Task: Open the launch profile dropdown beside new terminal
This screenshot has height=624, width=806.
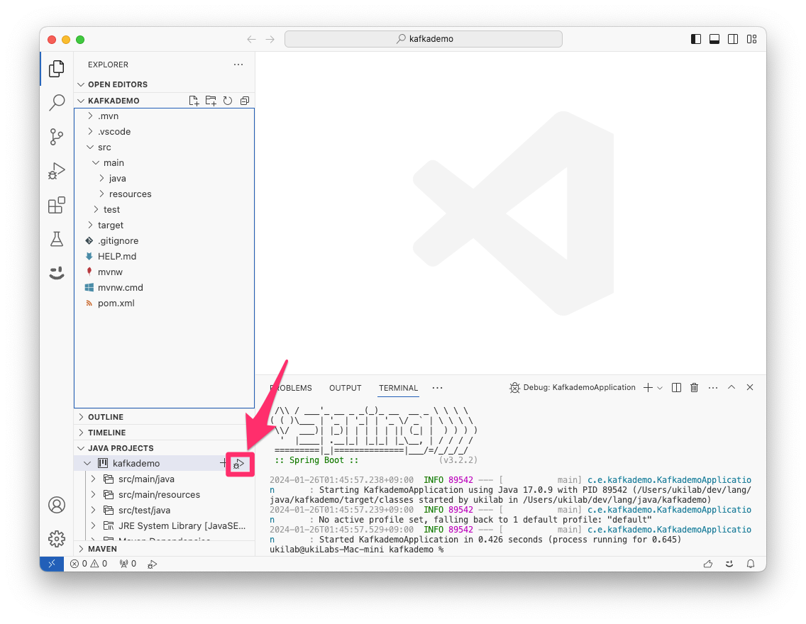Action: pos(660,388)
